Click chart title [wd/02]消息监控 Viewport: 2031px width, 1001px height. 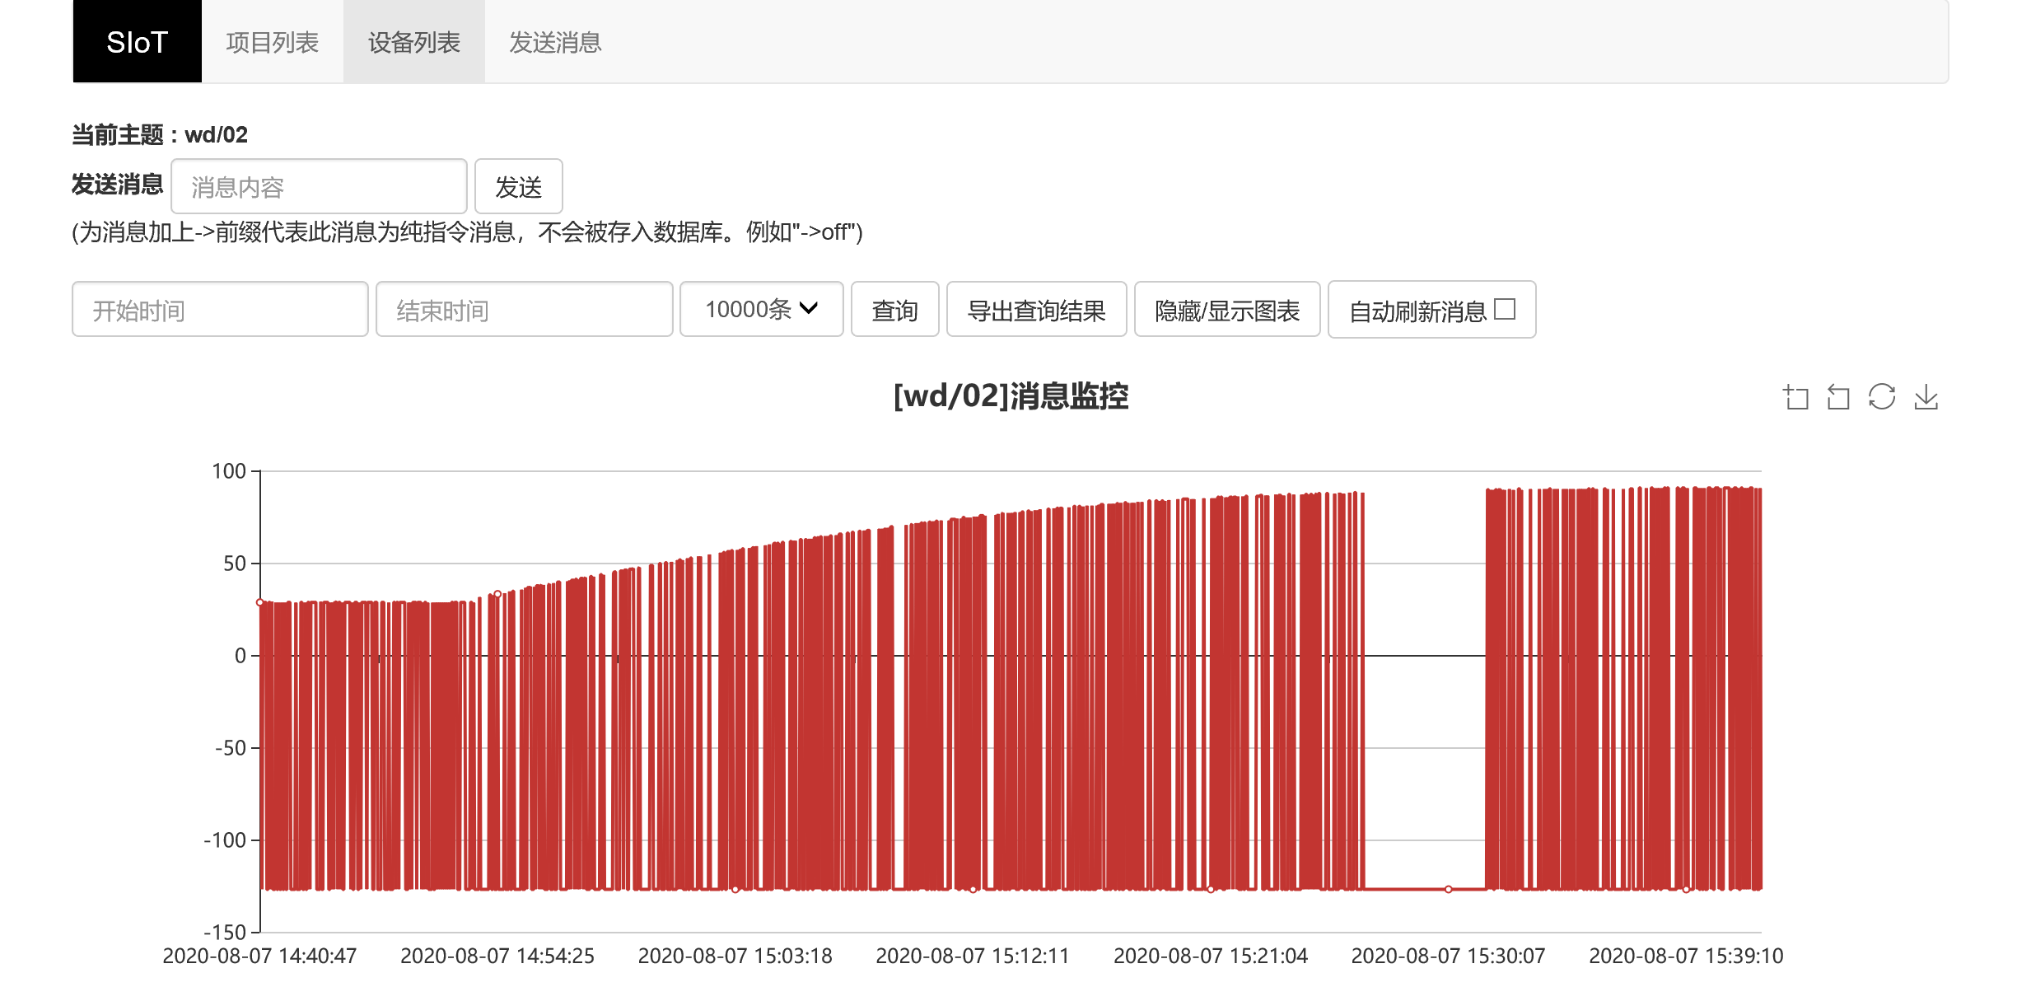(1011, 396)
